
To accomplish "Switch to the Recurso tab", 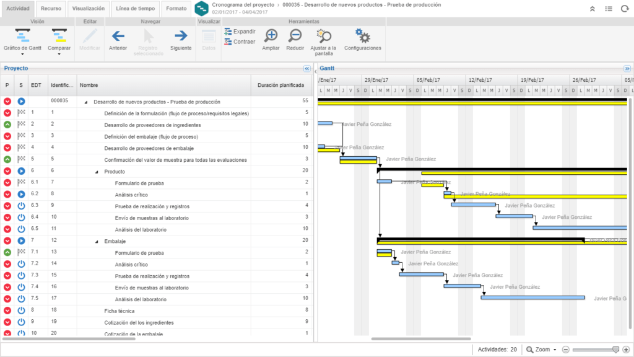I will pos(51,9).
